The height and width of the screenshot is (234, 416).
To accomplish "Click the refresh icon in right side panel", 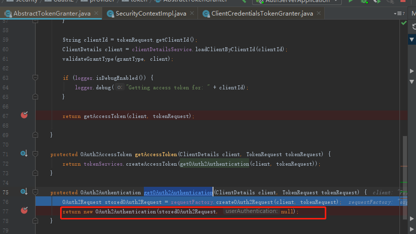I will click(x=414, y=26).
